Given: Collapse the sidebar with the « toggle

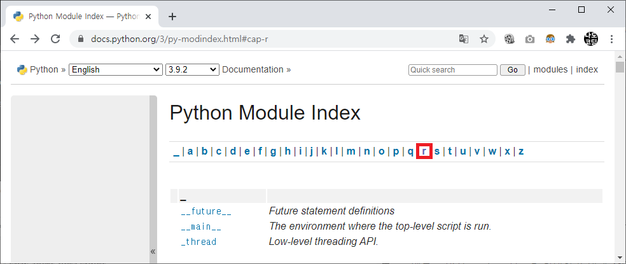Looking at the screenshot, I should click(153, 251).
